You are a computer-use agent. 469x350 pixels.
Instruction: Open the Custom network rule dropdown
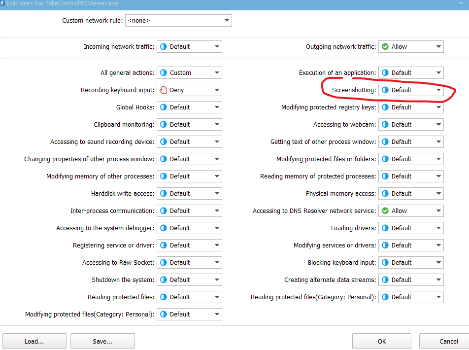pyautogui.click(x=178, y=20)
